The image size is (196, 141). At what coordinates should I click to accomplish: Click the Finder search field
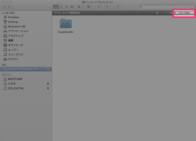coord(166,7)
